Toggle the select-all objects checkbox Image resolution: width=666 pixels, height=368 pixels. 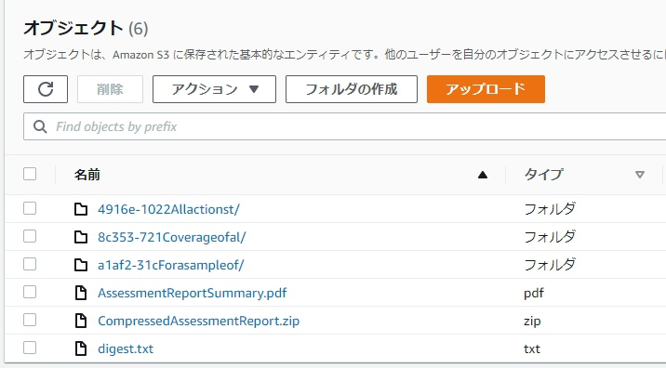point(30,174)
